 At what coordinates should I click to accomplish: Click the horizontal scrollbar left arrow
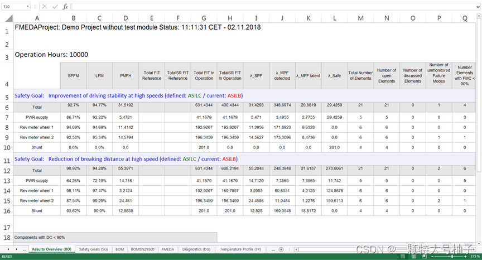(x=296, y=249)
